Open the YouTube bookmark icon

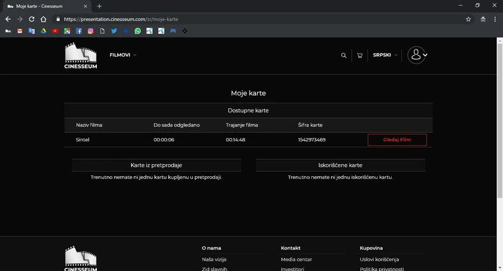tap(55, 31)
